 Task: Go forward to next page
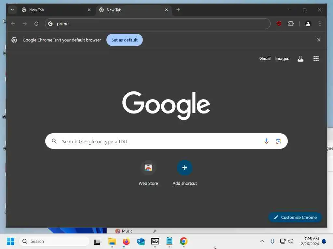[x=25, y=24]
